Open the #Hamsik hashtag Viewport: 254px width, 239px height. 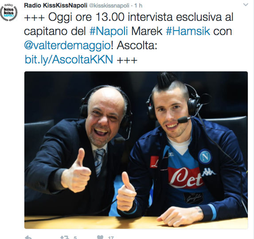coord(188,31)
